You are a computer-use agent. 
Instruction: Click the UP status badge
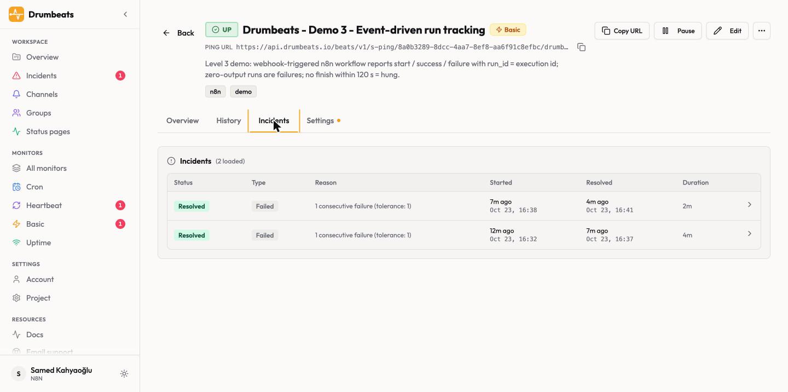(x=222, y=30)
